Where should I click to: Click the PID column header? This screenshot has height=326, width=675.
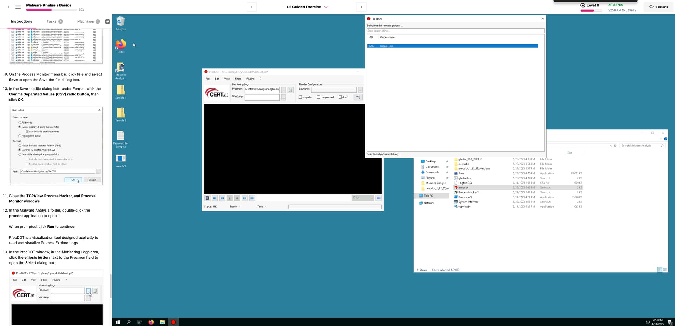(x=371, y=37)
